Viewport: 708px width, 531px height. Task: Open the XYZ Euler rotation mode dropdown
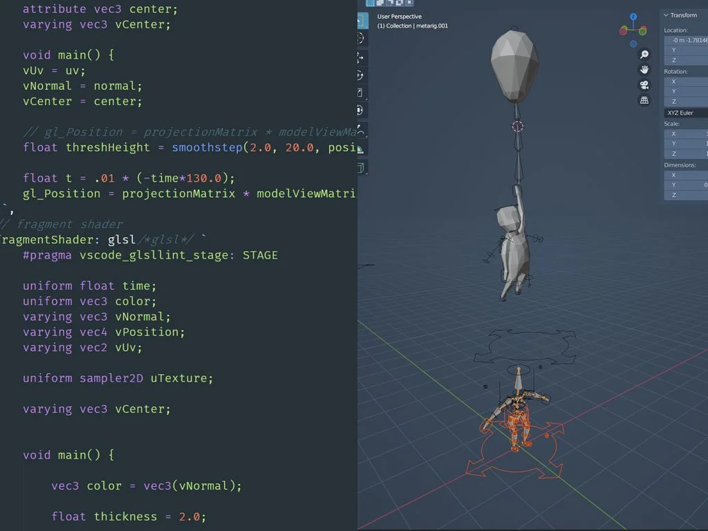(686, 113)
